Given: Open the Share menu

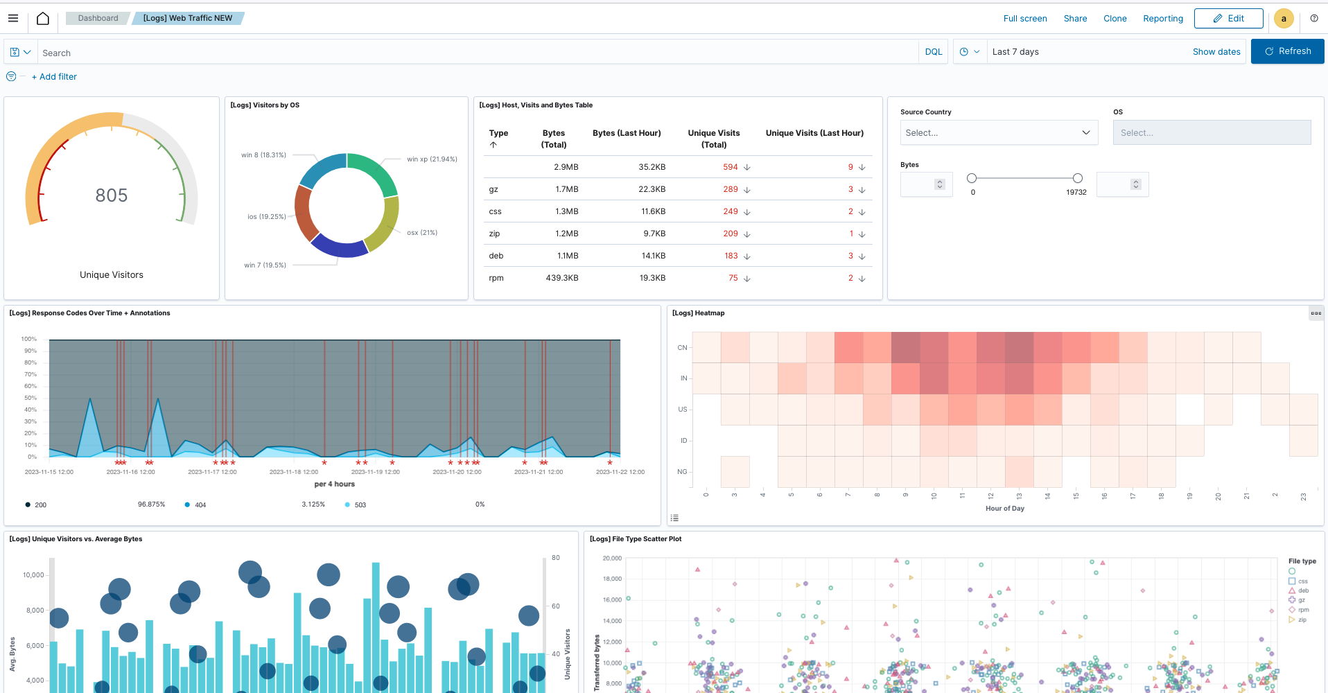Looking at the screenshot, I should pos(1075,19).
